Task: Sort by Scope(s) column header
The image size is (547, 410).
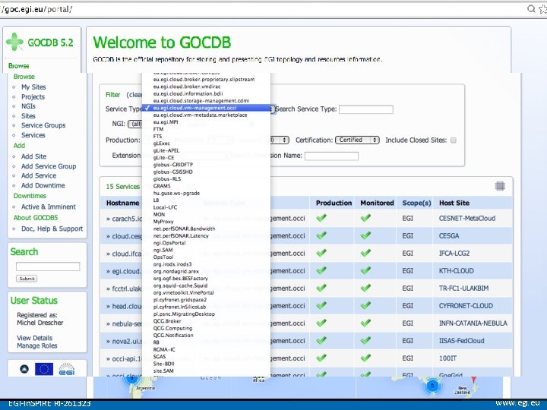Action: 416,203
